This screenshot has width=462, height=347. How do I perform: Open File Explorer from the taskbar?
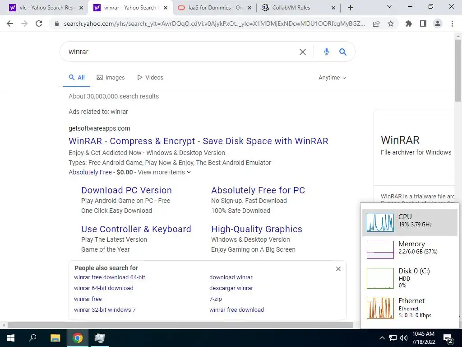point(55,338)
